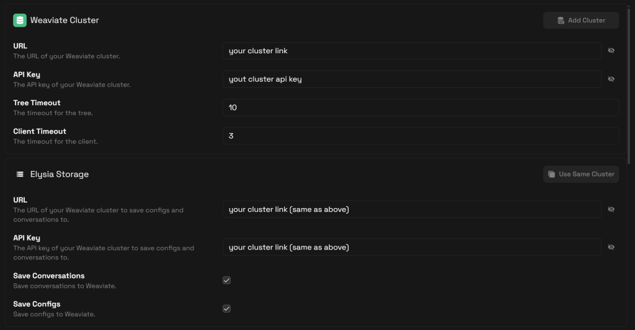Click the Elysia Storage section title
The height and width of the screenshot is (330, 635).
tap(60, 175)
